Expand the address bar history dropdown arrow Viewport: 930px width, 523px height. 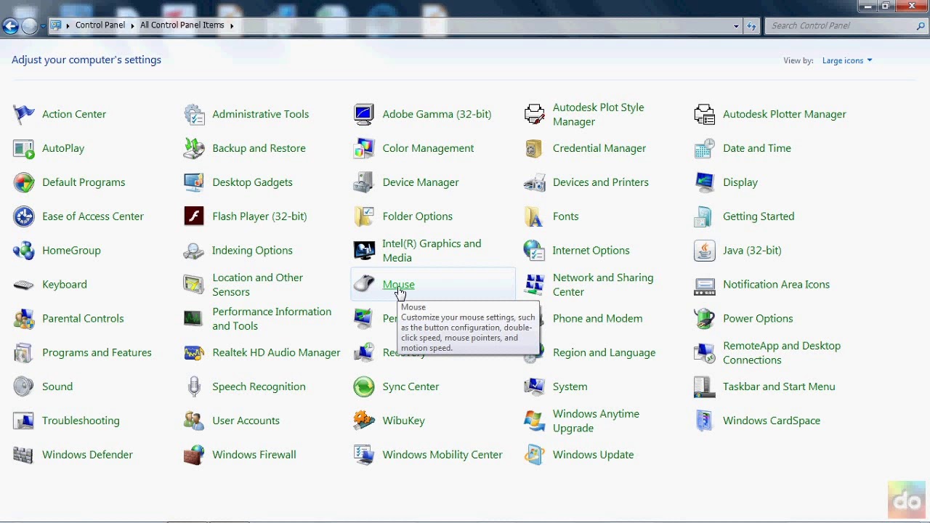click(736, 25)
